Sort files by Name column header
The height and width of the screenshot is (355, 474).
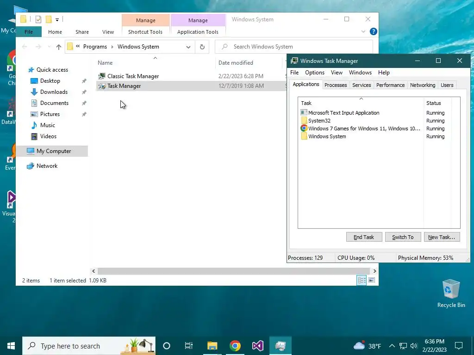pyautogui.click(x=155, y=63)
